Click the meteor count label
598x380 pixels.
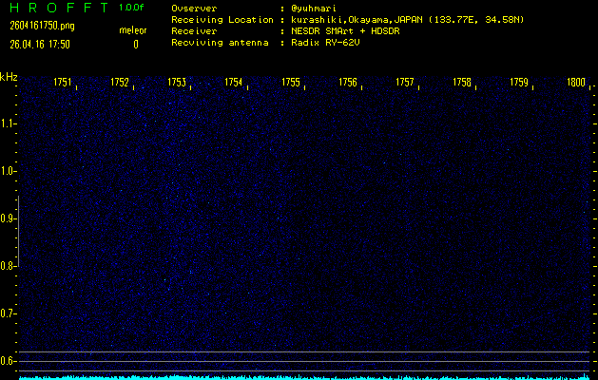[x=132, y=30]
